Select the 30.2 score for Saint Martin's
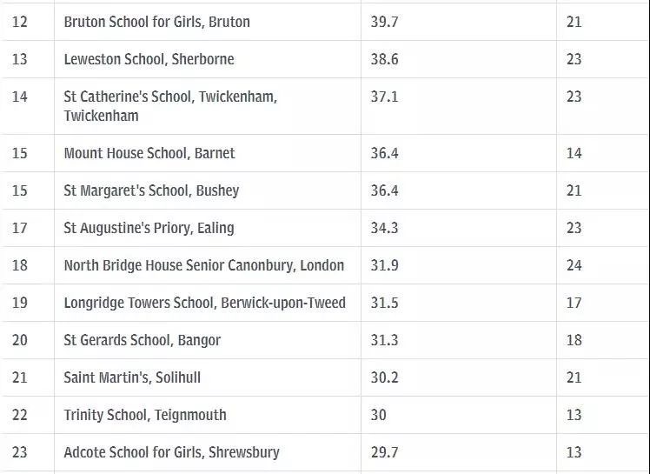 click(x=384, y=377)
